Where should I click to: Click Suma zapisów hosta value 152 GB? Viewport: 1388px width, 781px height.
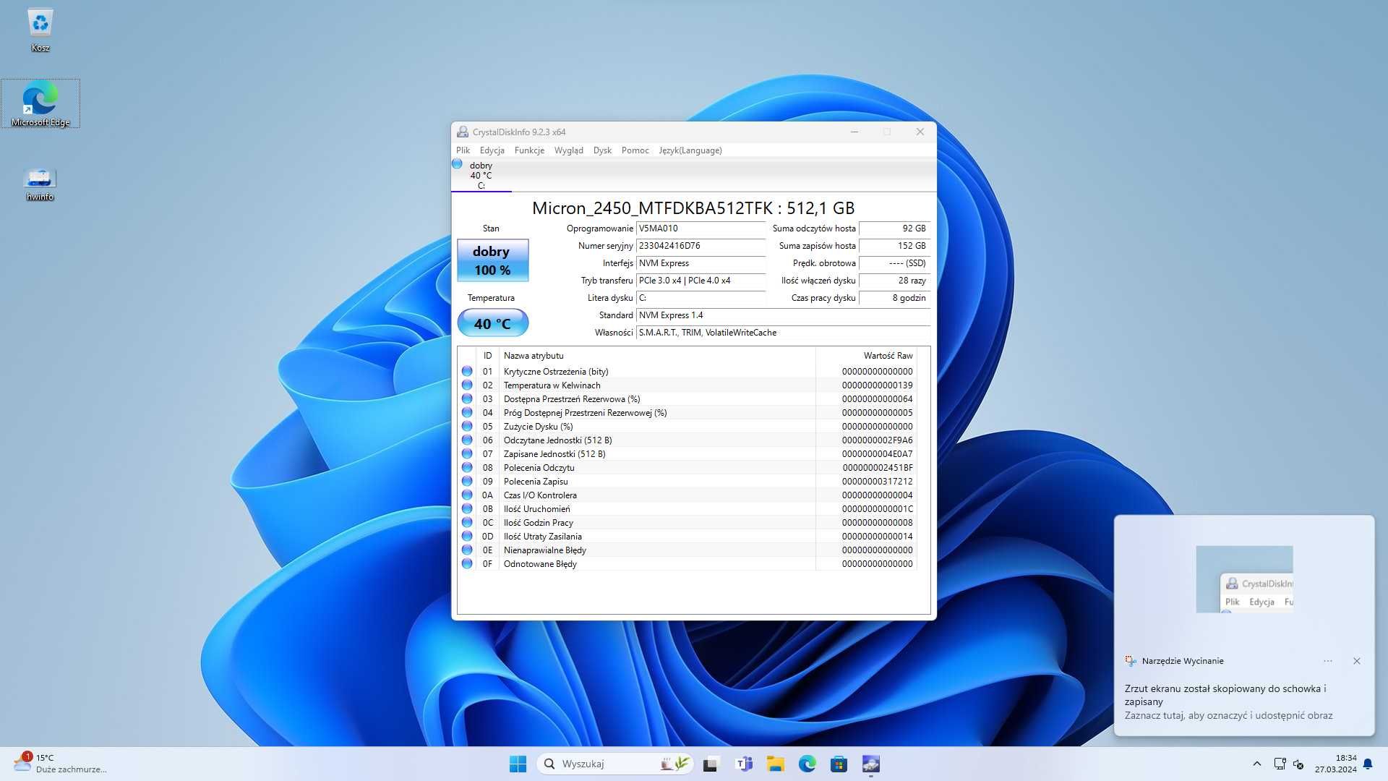coord(894,246)
